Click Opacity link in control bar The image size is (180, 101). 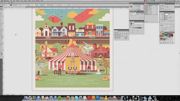click(42, 5)
